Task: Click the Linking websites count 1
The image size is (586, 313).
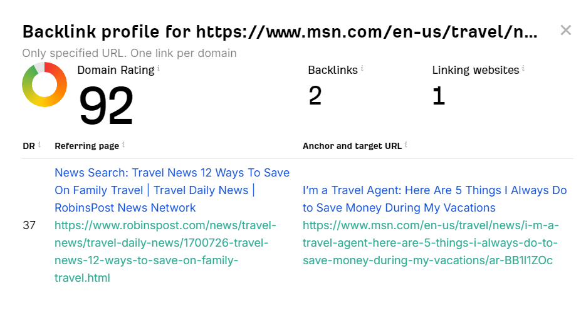Action: (439, 96)
